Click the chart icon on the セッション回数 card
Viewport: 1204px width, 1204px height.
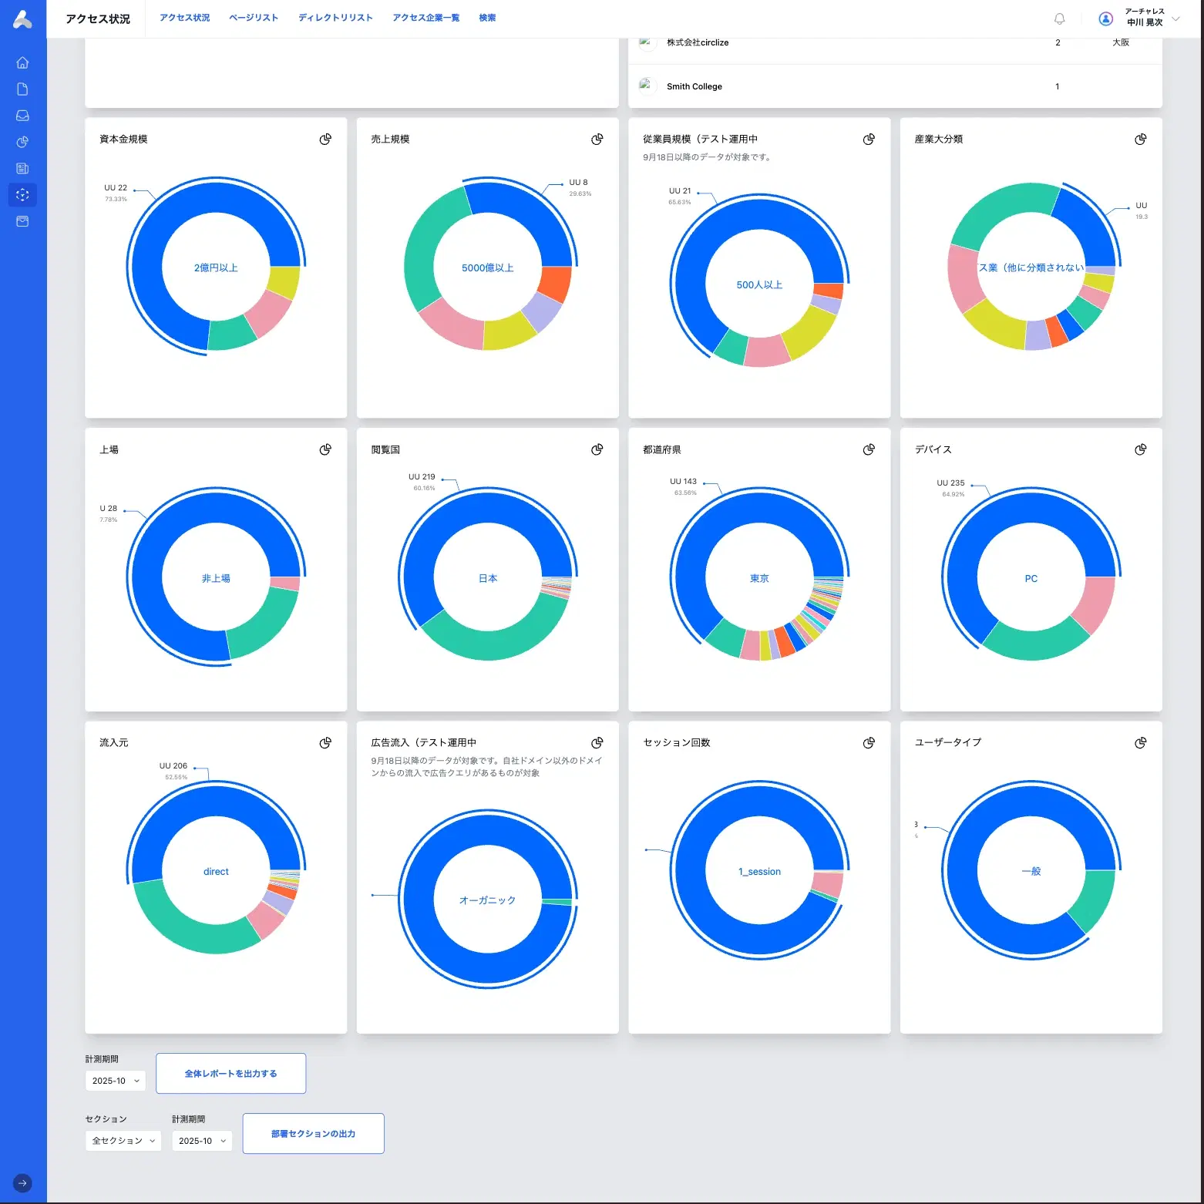pyautogui.click(x=869, y=743)
